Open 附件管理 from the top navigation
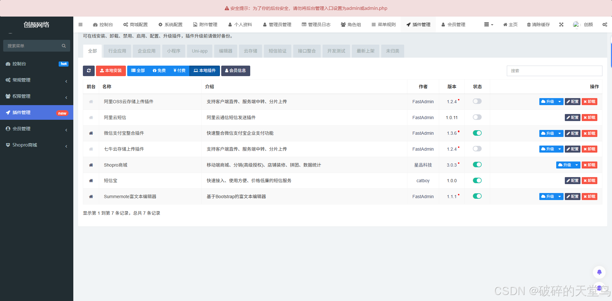Viewport: 612px width, 301px height. click(205, 25)
